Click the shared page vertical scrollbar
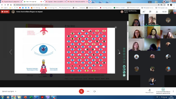This screenshot has width=176, height=99. [128, 51]
